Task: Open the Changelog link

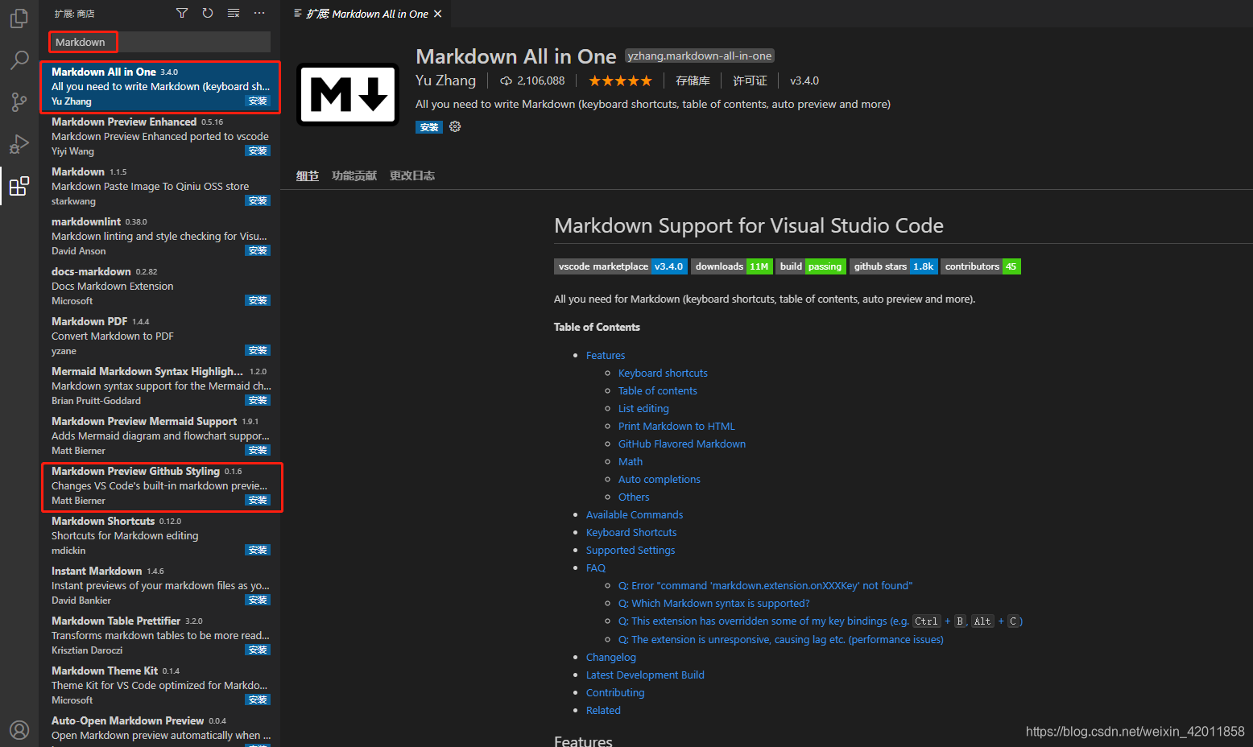Action: pyautogui.click(x=611, y=657)
